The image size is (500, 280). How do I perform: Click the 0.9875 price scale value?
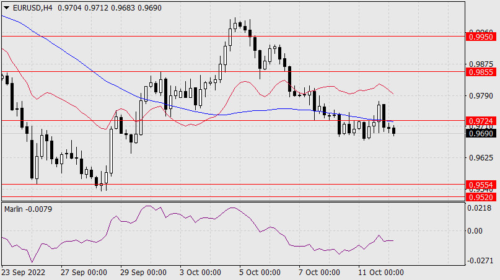click(x=481, y=64)
